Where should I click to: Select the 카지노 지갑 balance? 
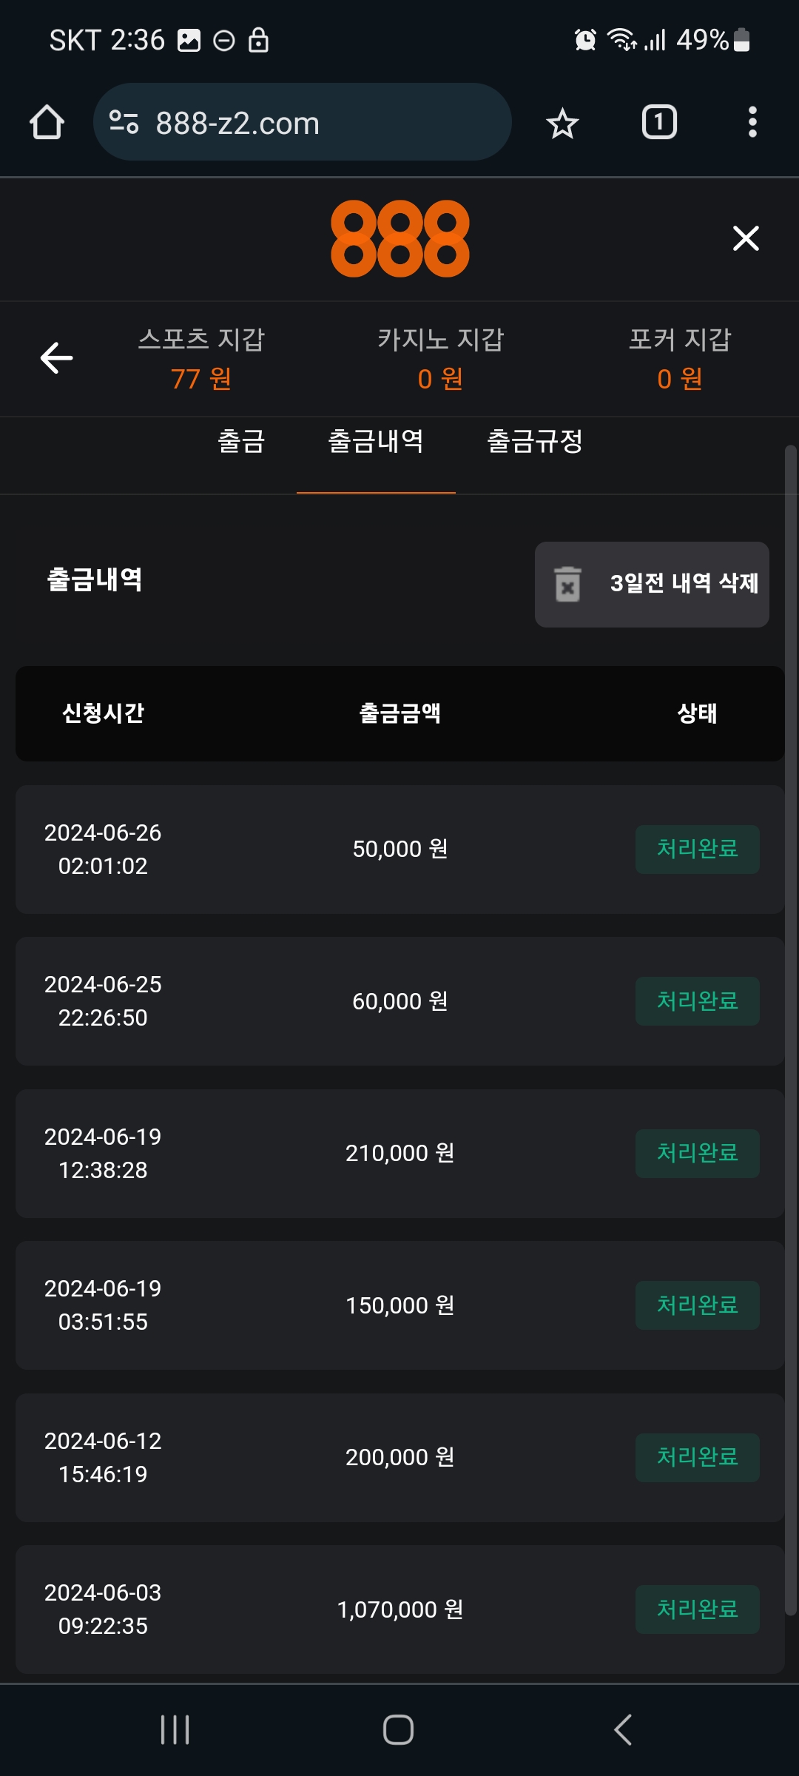[440, 359]
